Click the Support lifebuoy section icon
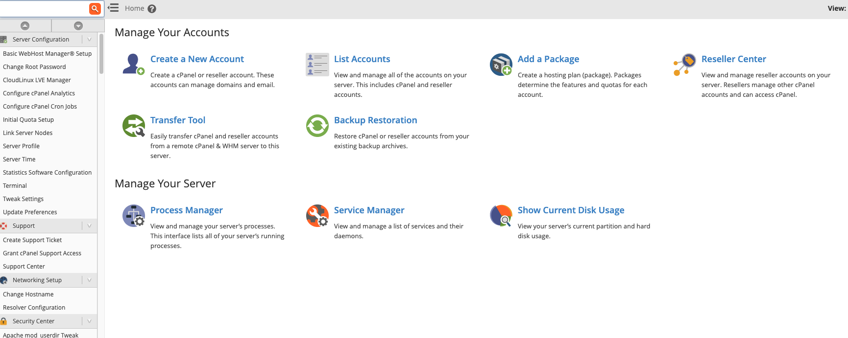 [4, 226]
